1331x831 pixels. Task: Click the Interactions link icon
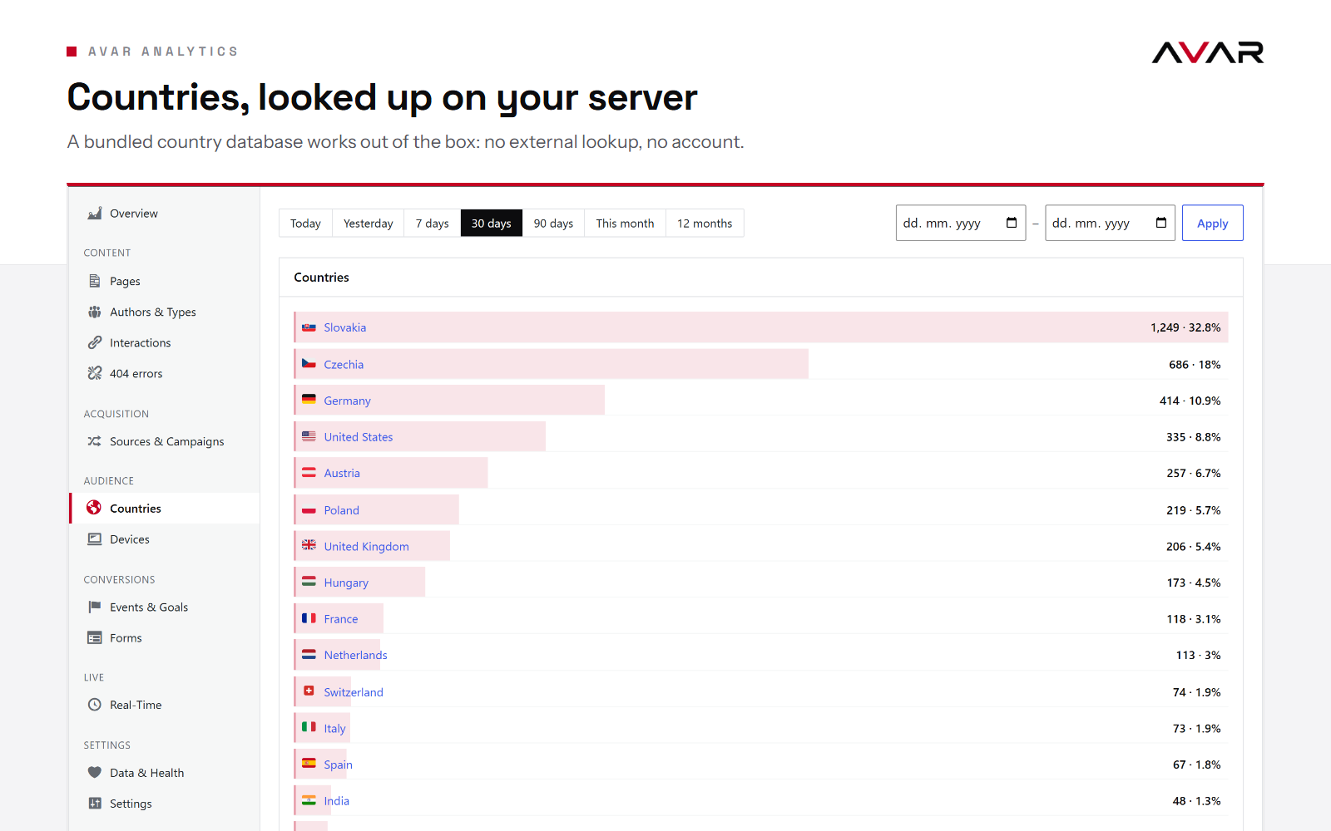click(x=95, y=342)
